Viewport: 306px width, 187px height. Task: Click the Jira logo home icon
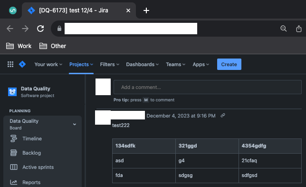pos(22,64)
